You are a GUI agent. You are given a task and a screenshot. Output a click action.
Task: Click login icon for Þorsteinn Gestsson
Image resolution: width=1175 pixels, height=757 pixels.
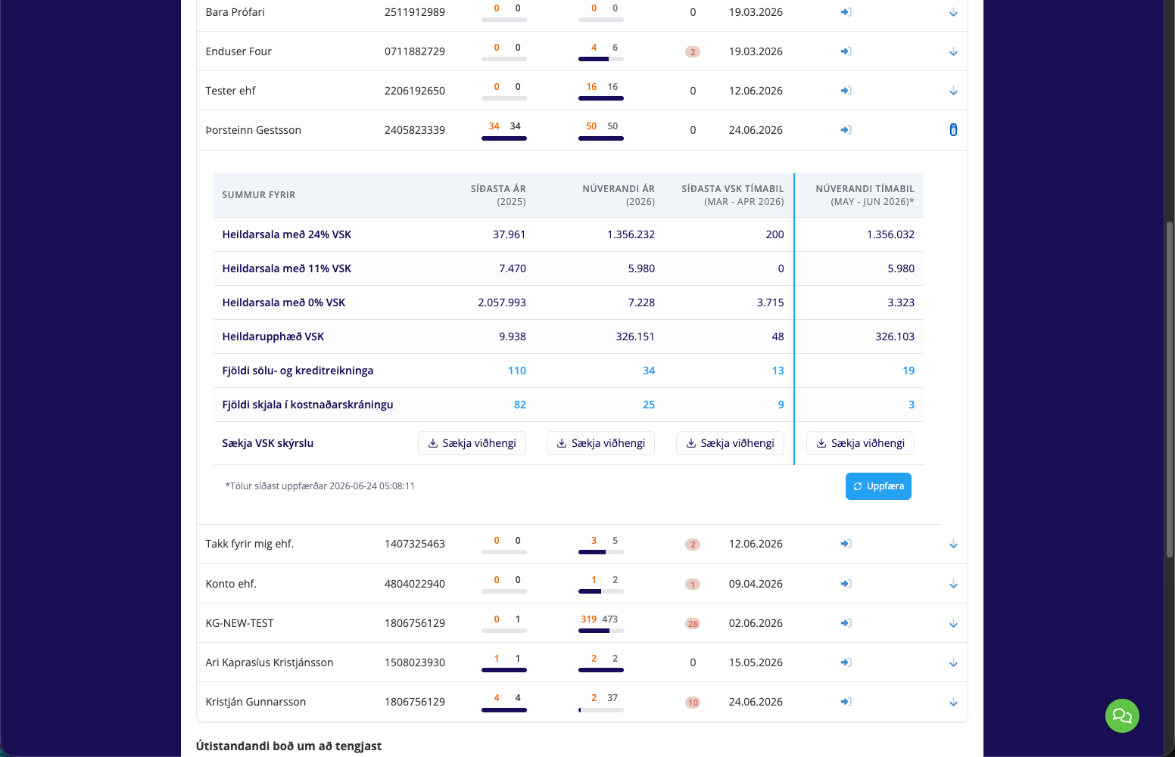[846, 130]
